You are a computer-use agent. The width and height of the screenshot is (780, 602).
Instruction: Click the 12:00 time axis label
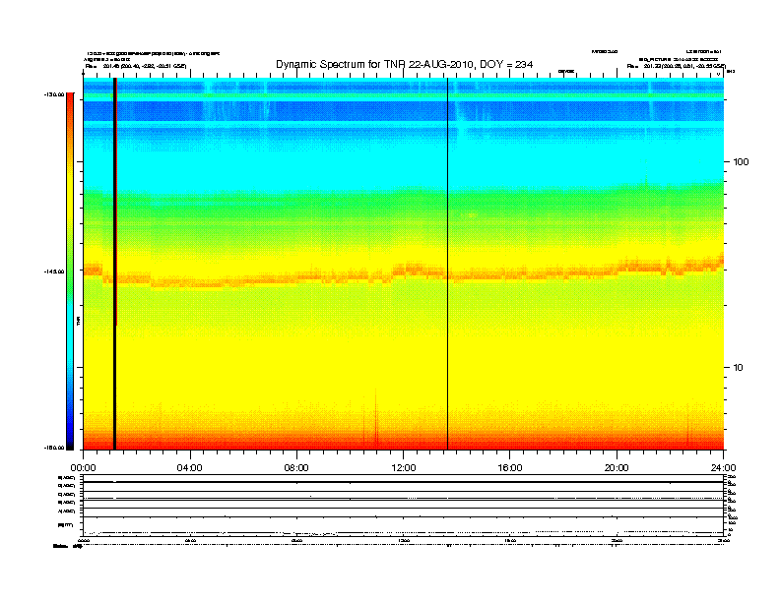(404, 468)
